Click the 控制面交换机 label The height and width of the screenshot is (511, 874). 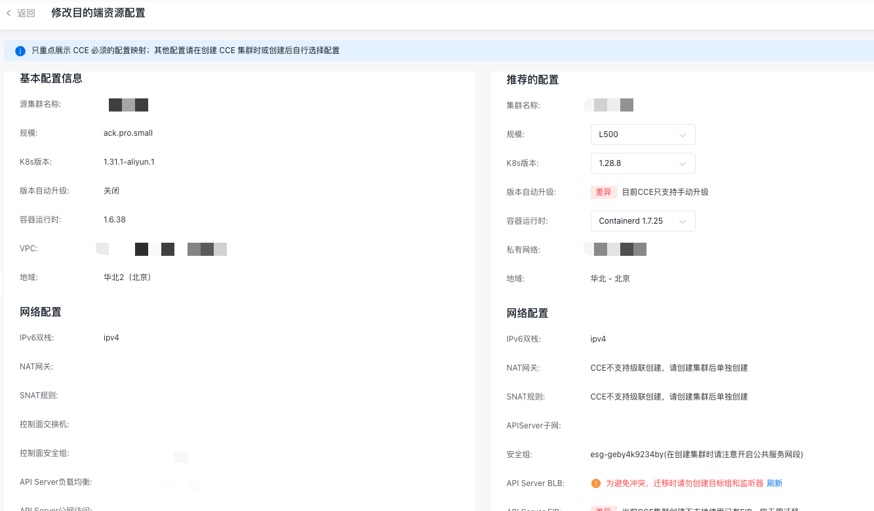pos(45,424)
